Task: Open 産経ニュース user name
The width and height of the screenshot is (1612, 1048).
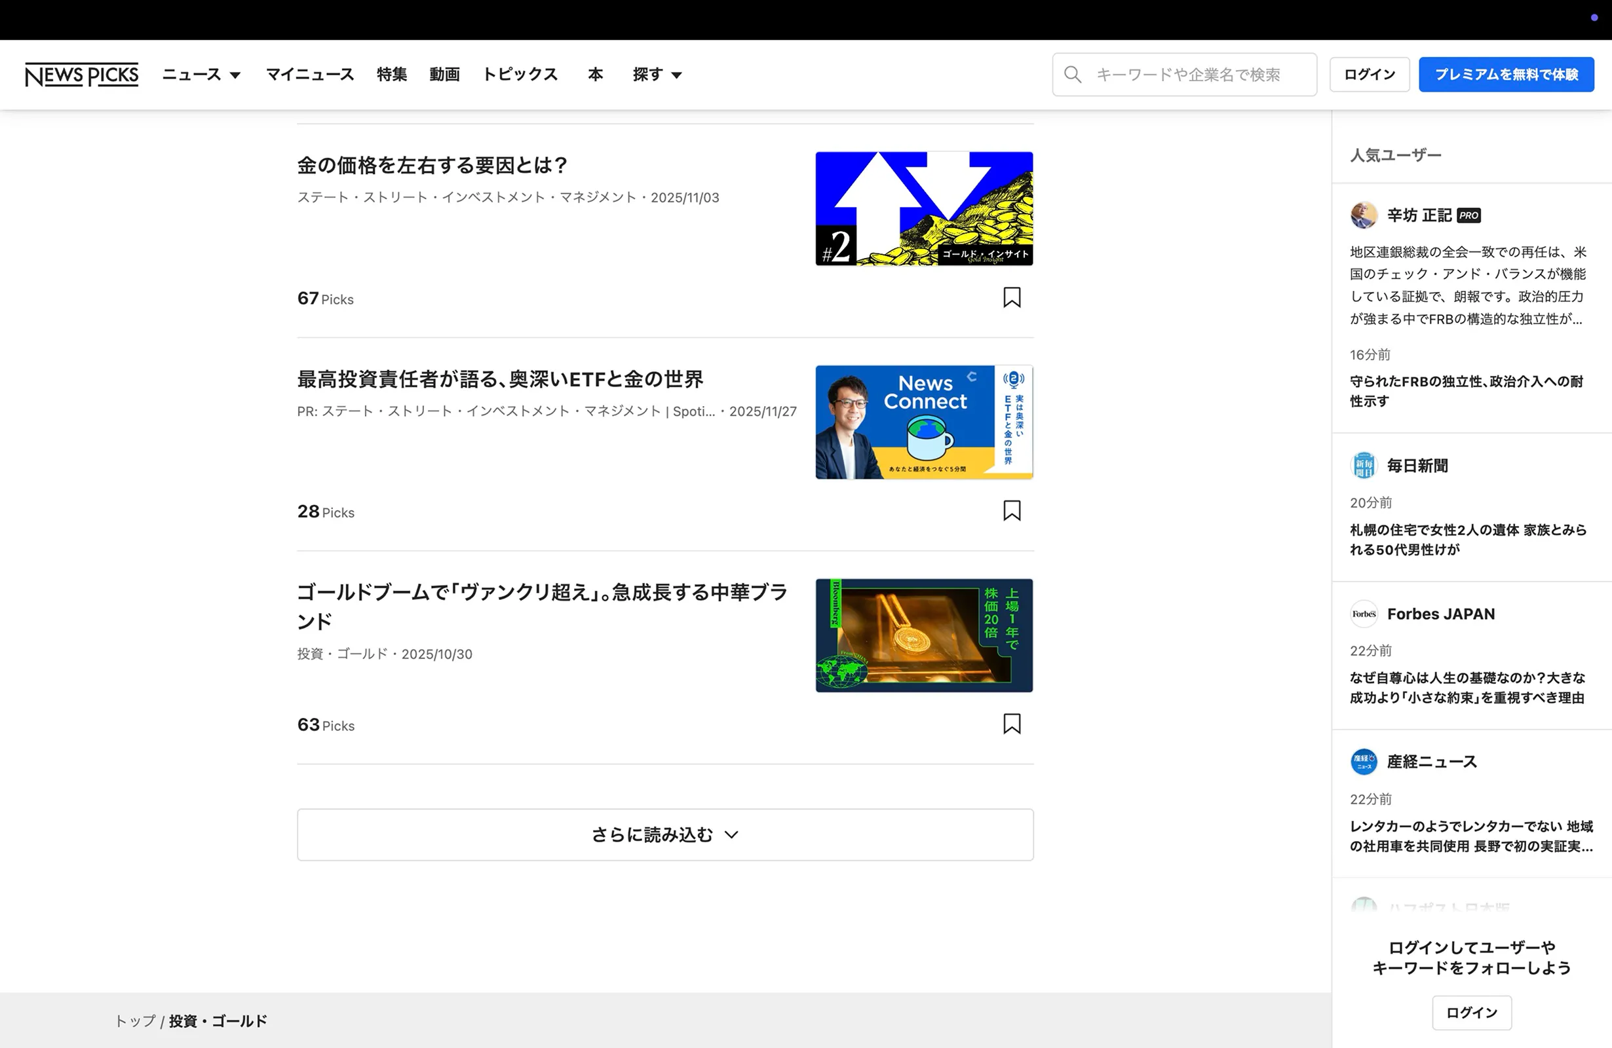Action: [x=1432, y=762]
